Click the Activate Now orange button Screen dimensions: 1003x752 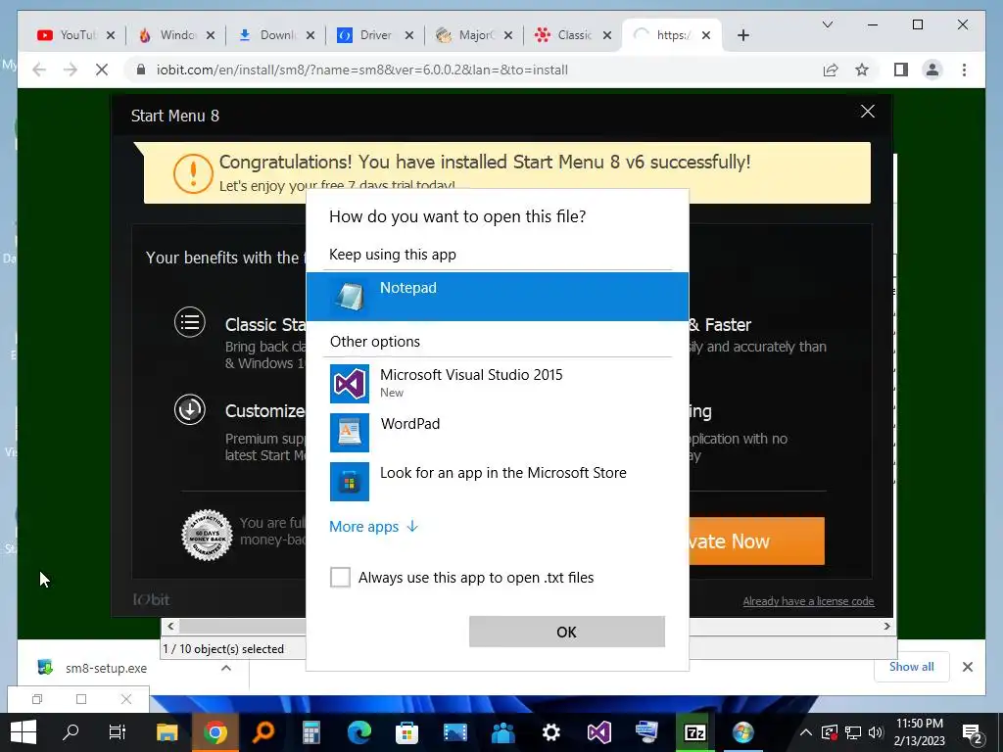click(x=756, y=540)
